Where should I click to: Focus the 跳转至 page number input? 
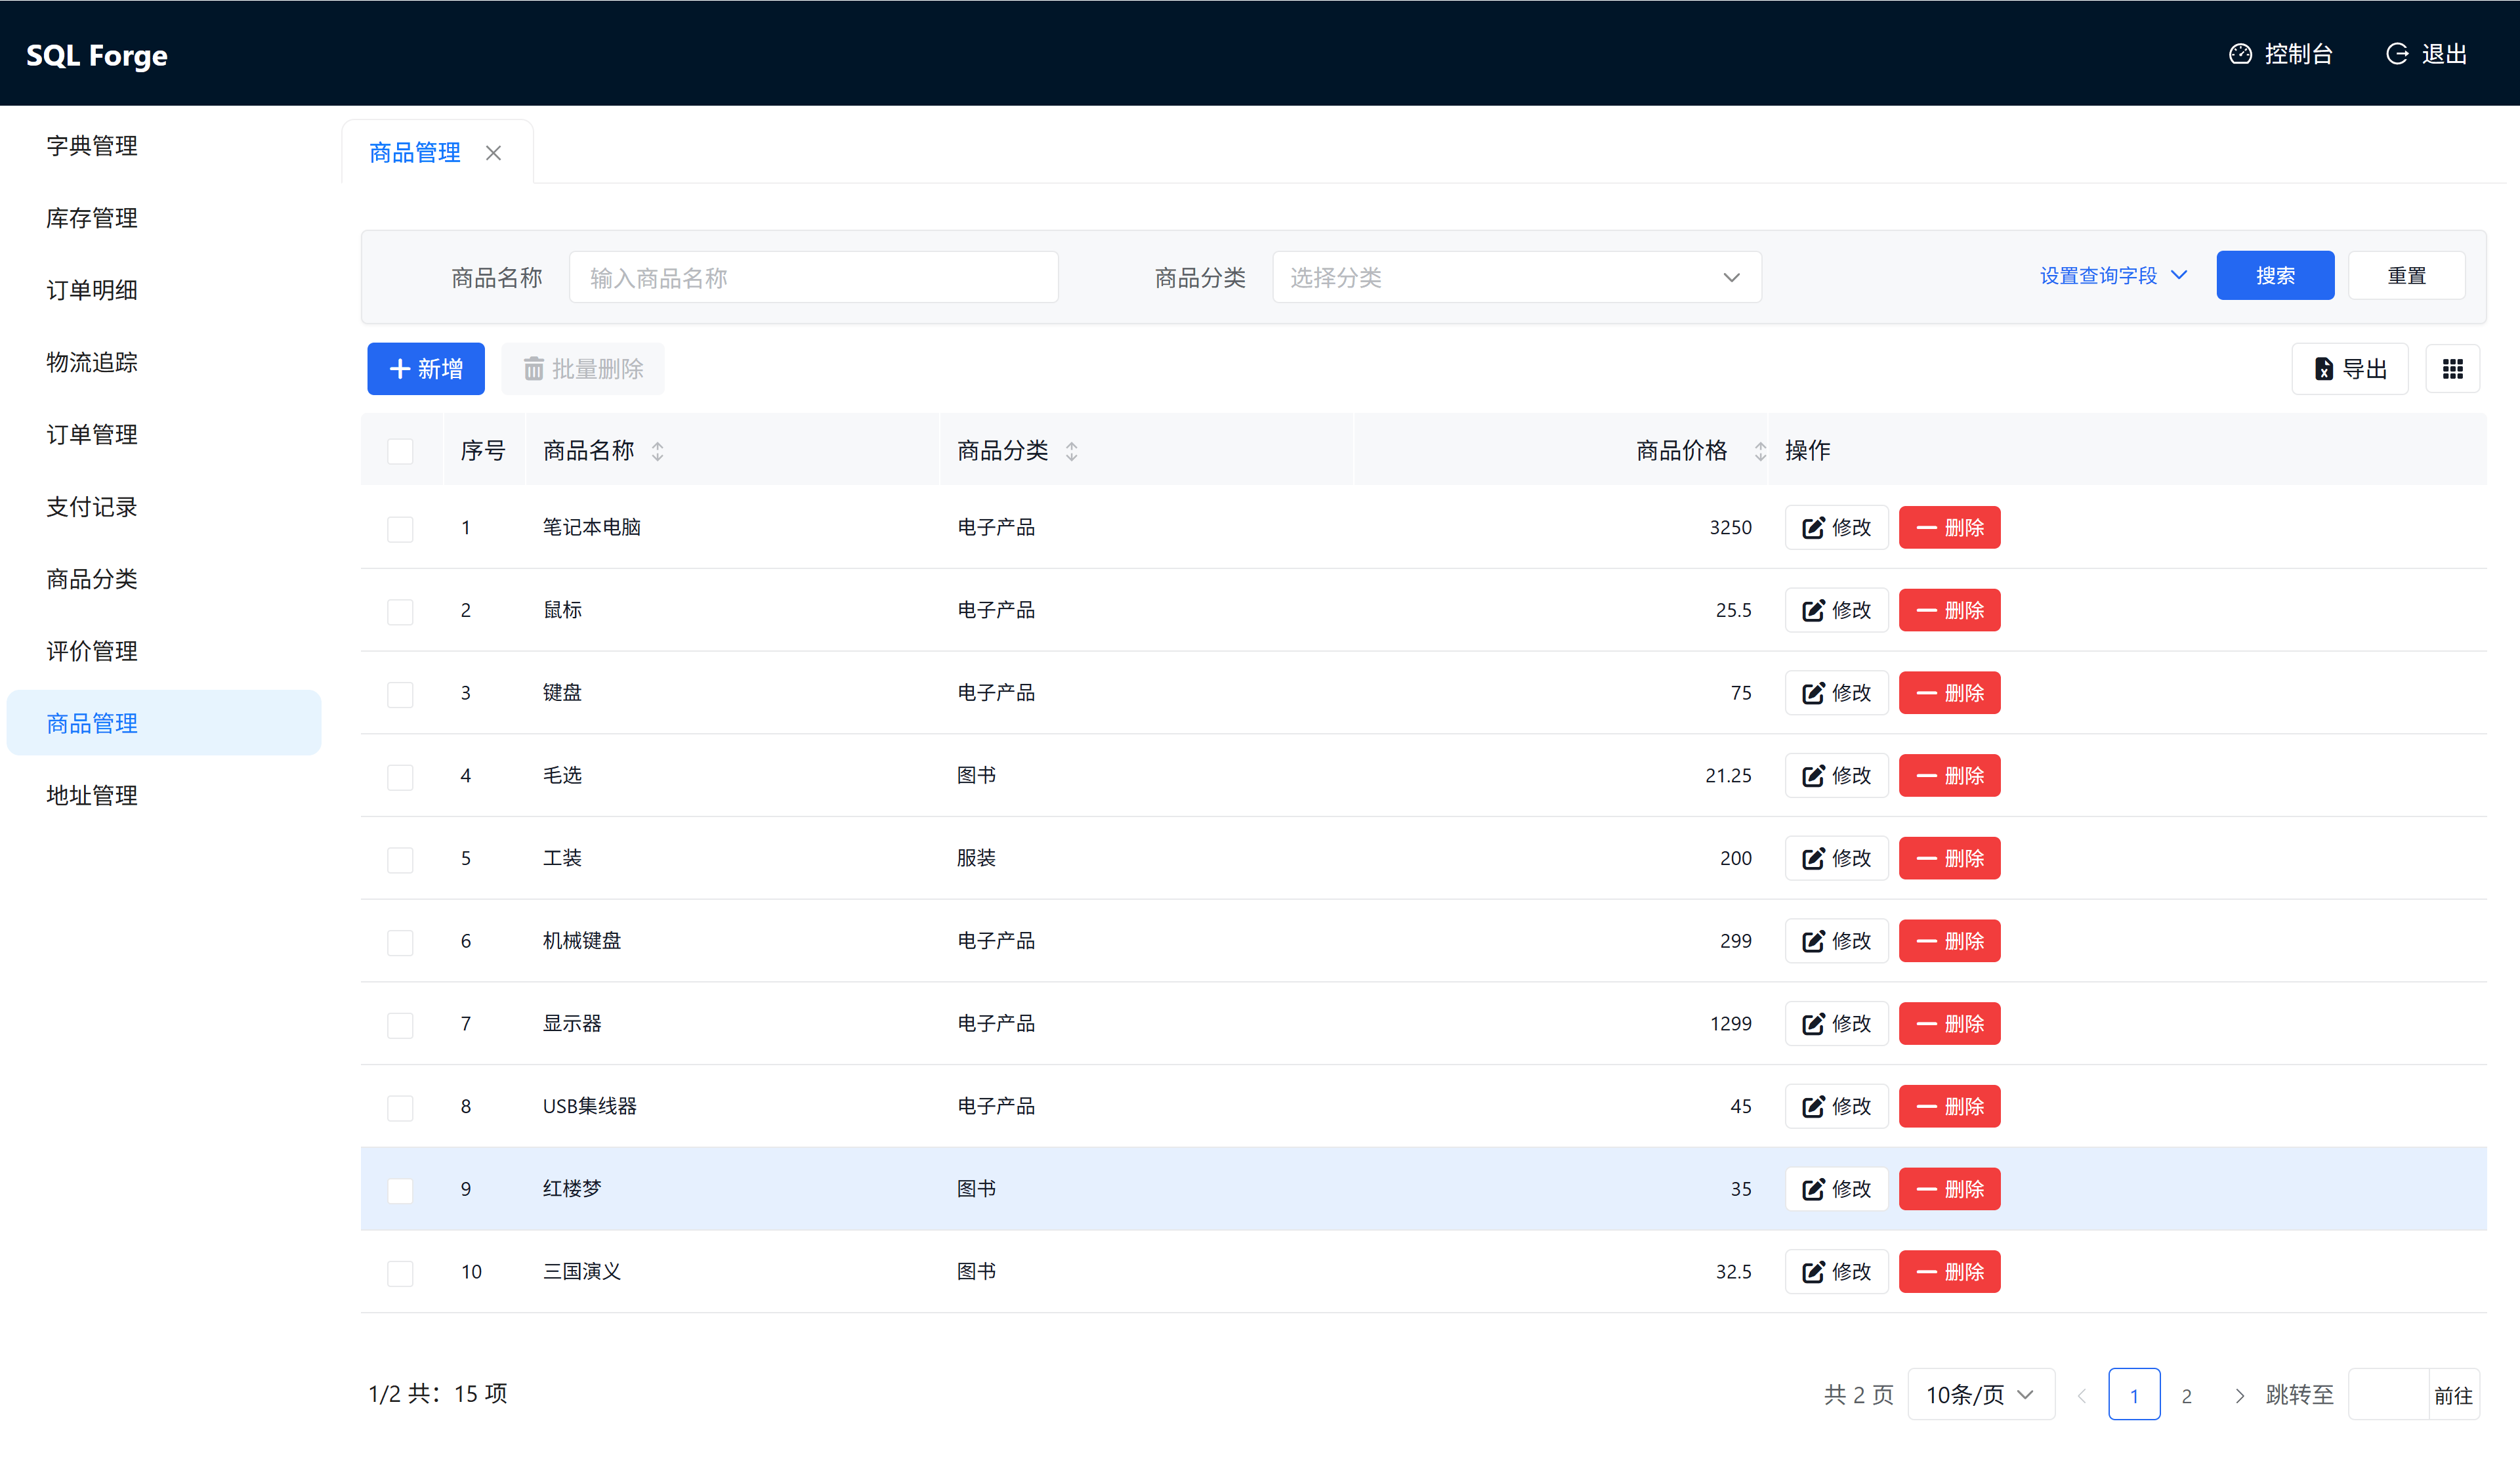(x=2388, y=1394)
